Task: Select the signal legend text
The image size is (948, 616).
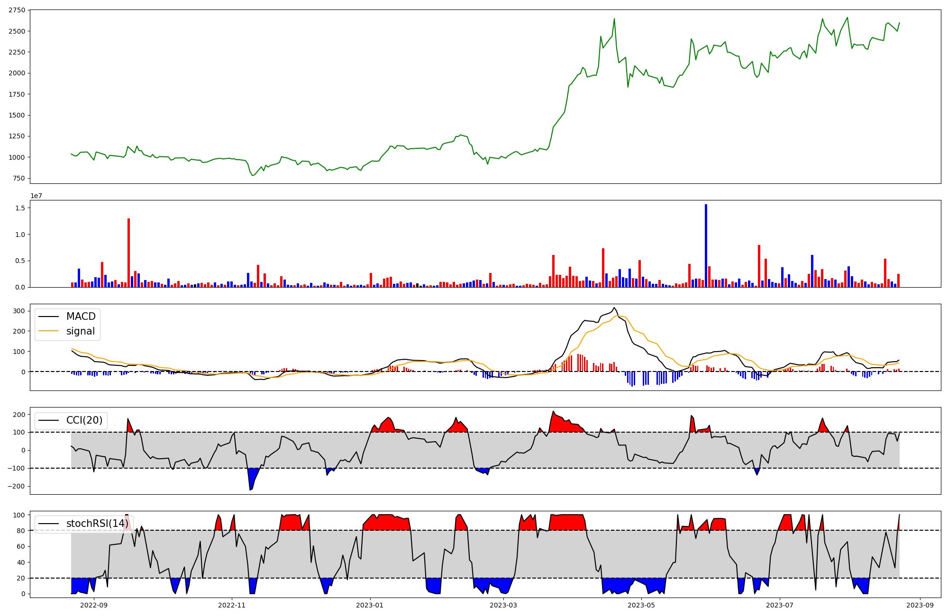Action: pyautogui.click(x=81, y=331)
